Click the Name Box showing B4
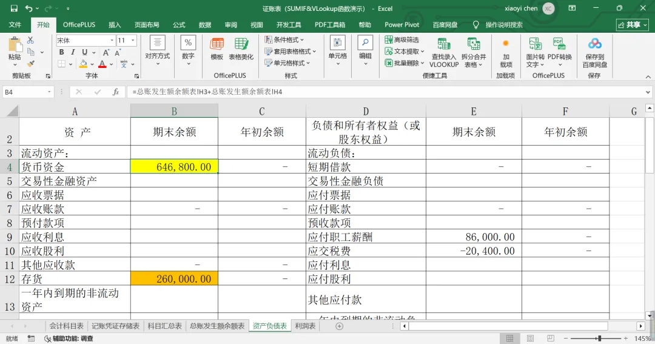655x344 pixels. point(29,92)
